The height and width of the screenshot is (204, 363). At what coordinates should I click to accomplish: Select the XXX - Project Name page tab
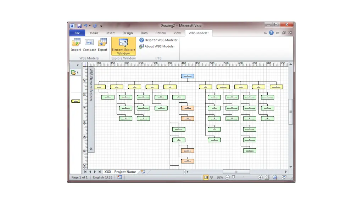(x=120, y=172)
